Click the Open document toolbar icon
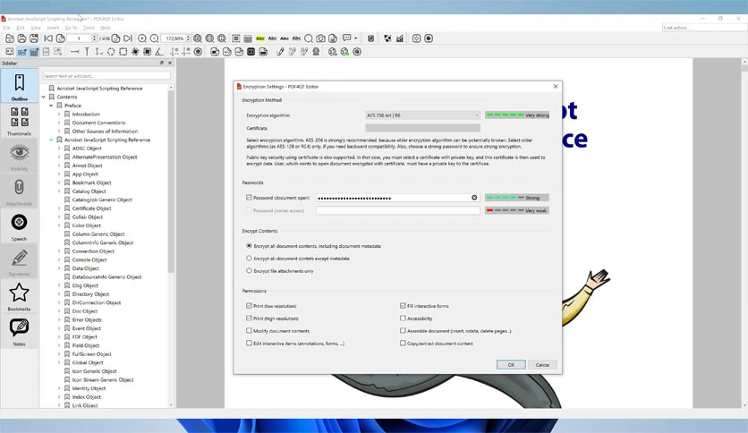This screenshot has width=748, height=433. (10, 38)
